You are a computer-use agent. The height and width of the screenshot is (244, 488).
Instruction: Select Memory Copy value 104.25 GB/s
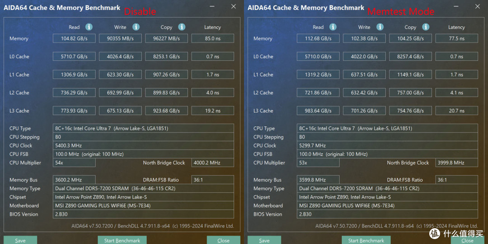pyautogui.click(x=410, y=38)
